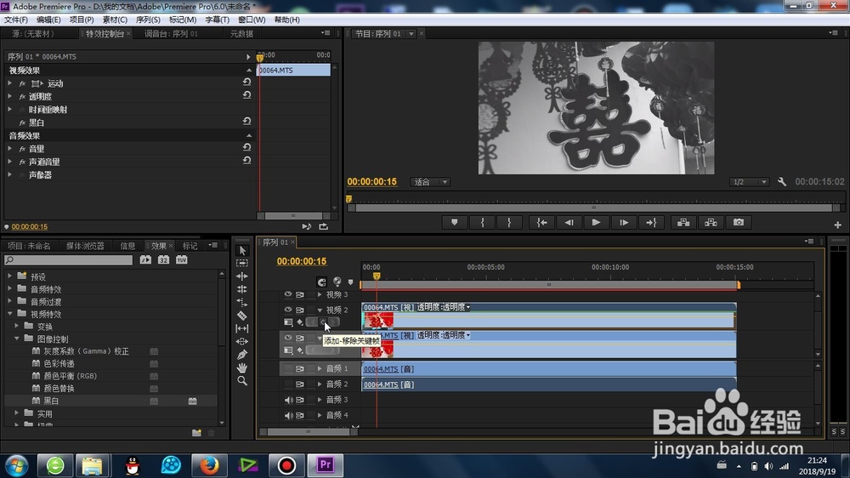Toggle 音频 3 track speaker output

click(288, 400)
